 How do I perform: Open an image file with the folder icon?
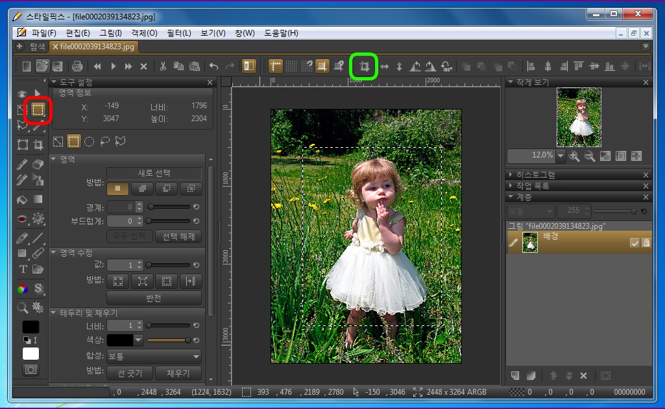click(x=42, y=66)
